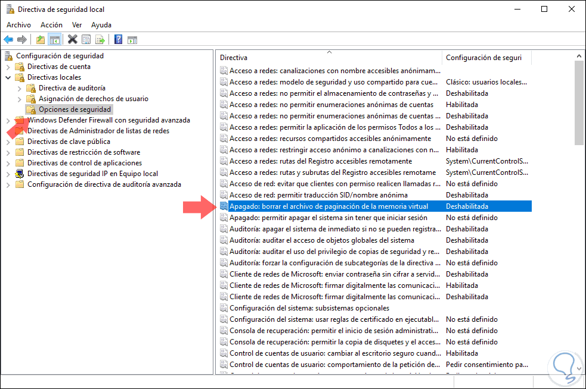Select Control de cuentas de usuario: cambiar al escritorio
Viewport: 586px width, 389px height.
point(335,353)
